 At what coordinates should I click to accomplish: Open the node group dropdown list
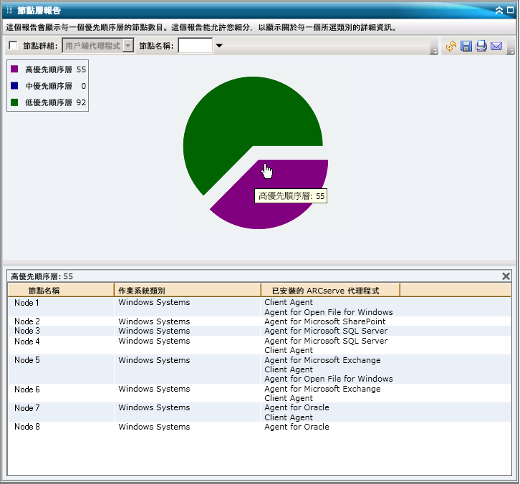(128, 46)
